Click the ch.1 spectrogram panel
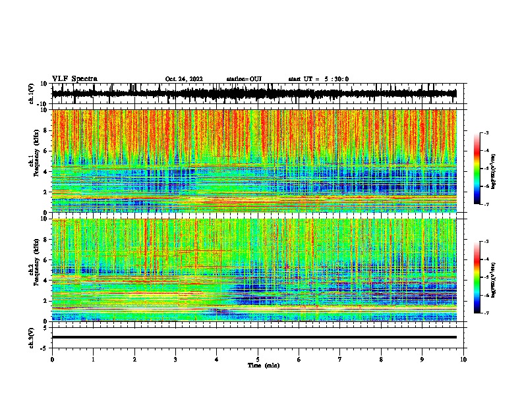Image resolution: width=522 pixels, height=403 pixels. click(254, 161)
